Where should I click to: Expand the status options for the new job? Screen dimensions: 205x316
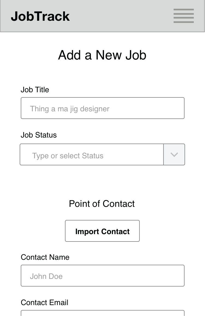(x=174, y=154)
